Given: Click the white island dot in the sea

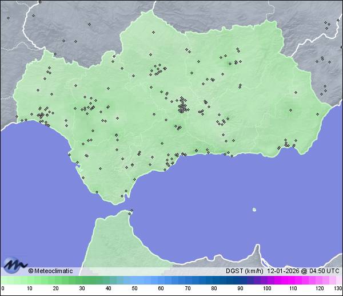Looking at the screenshot, I should point(254,209).
